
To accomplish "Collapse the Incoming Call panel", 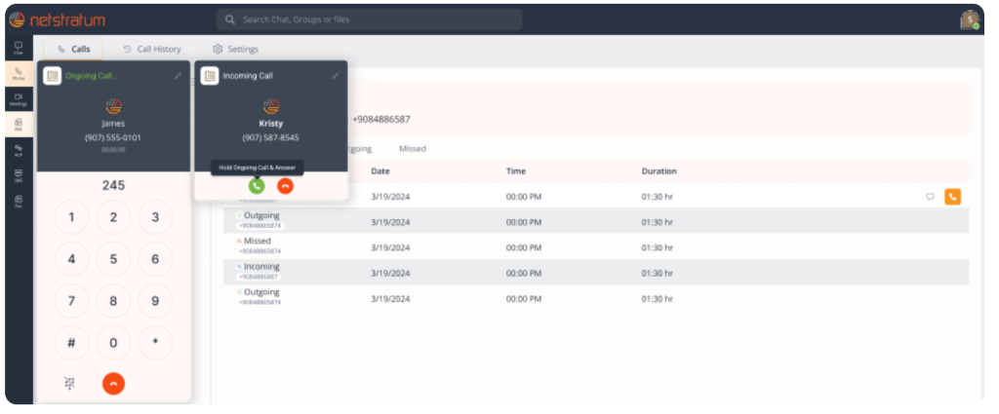I will pos(336,76).
